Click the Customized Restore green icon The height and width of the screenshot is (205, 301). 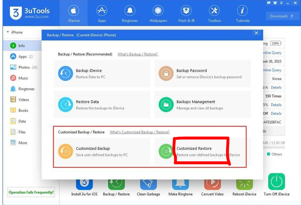[x=166, y=151]
